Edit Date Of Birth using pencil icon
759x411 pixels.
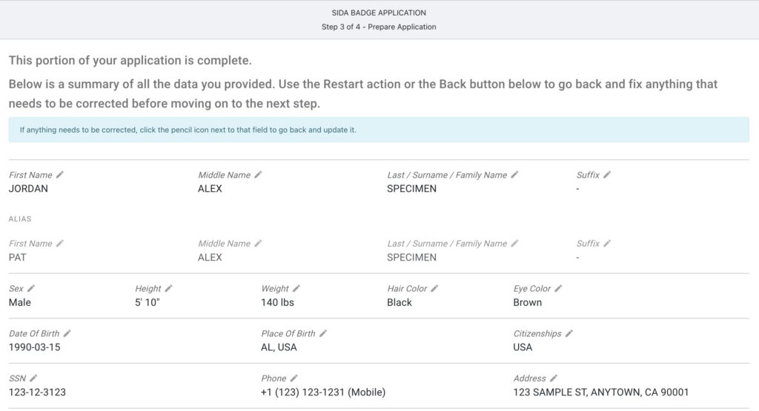[x=67, y=333]
